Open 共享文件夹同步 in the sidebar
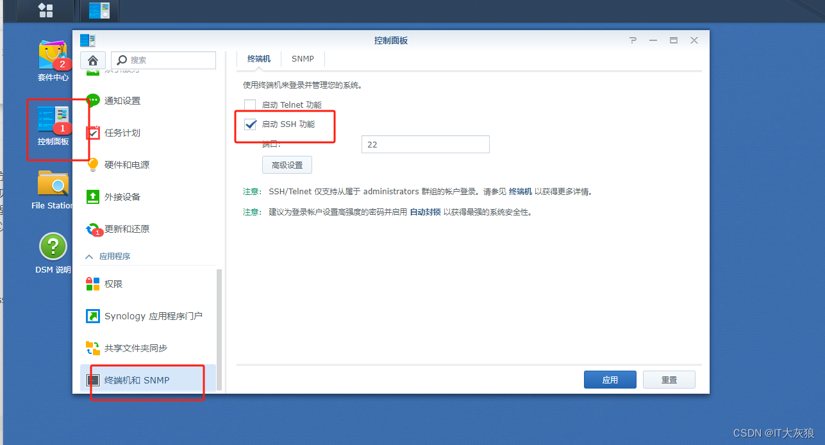 coord(148,348)
